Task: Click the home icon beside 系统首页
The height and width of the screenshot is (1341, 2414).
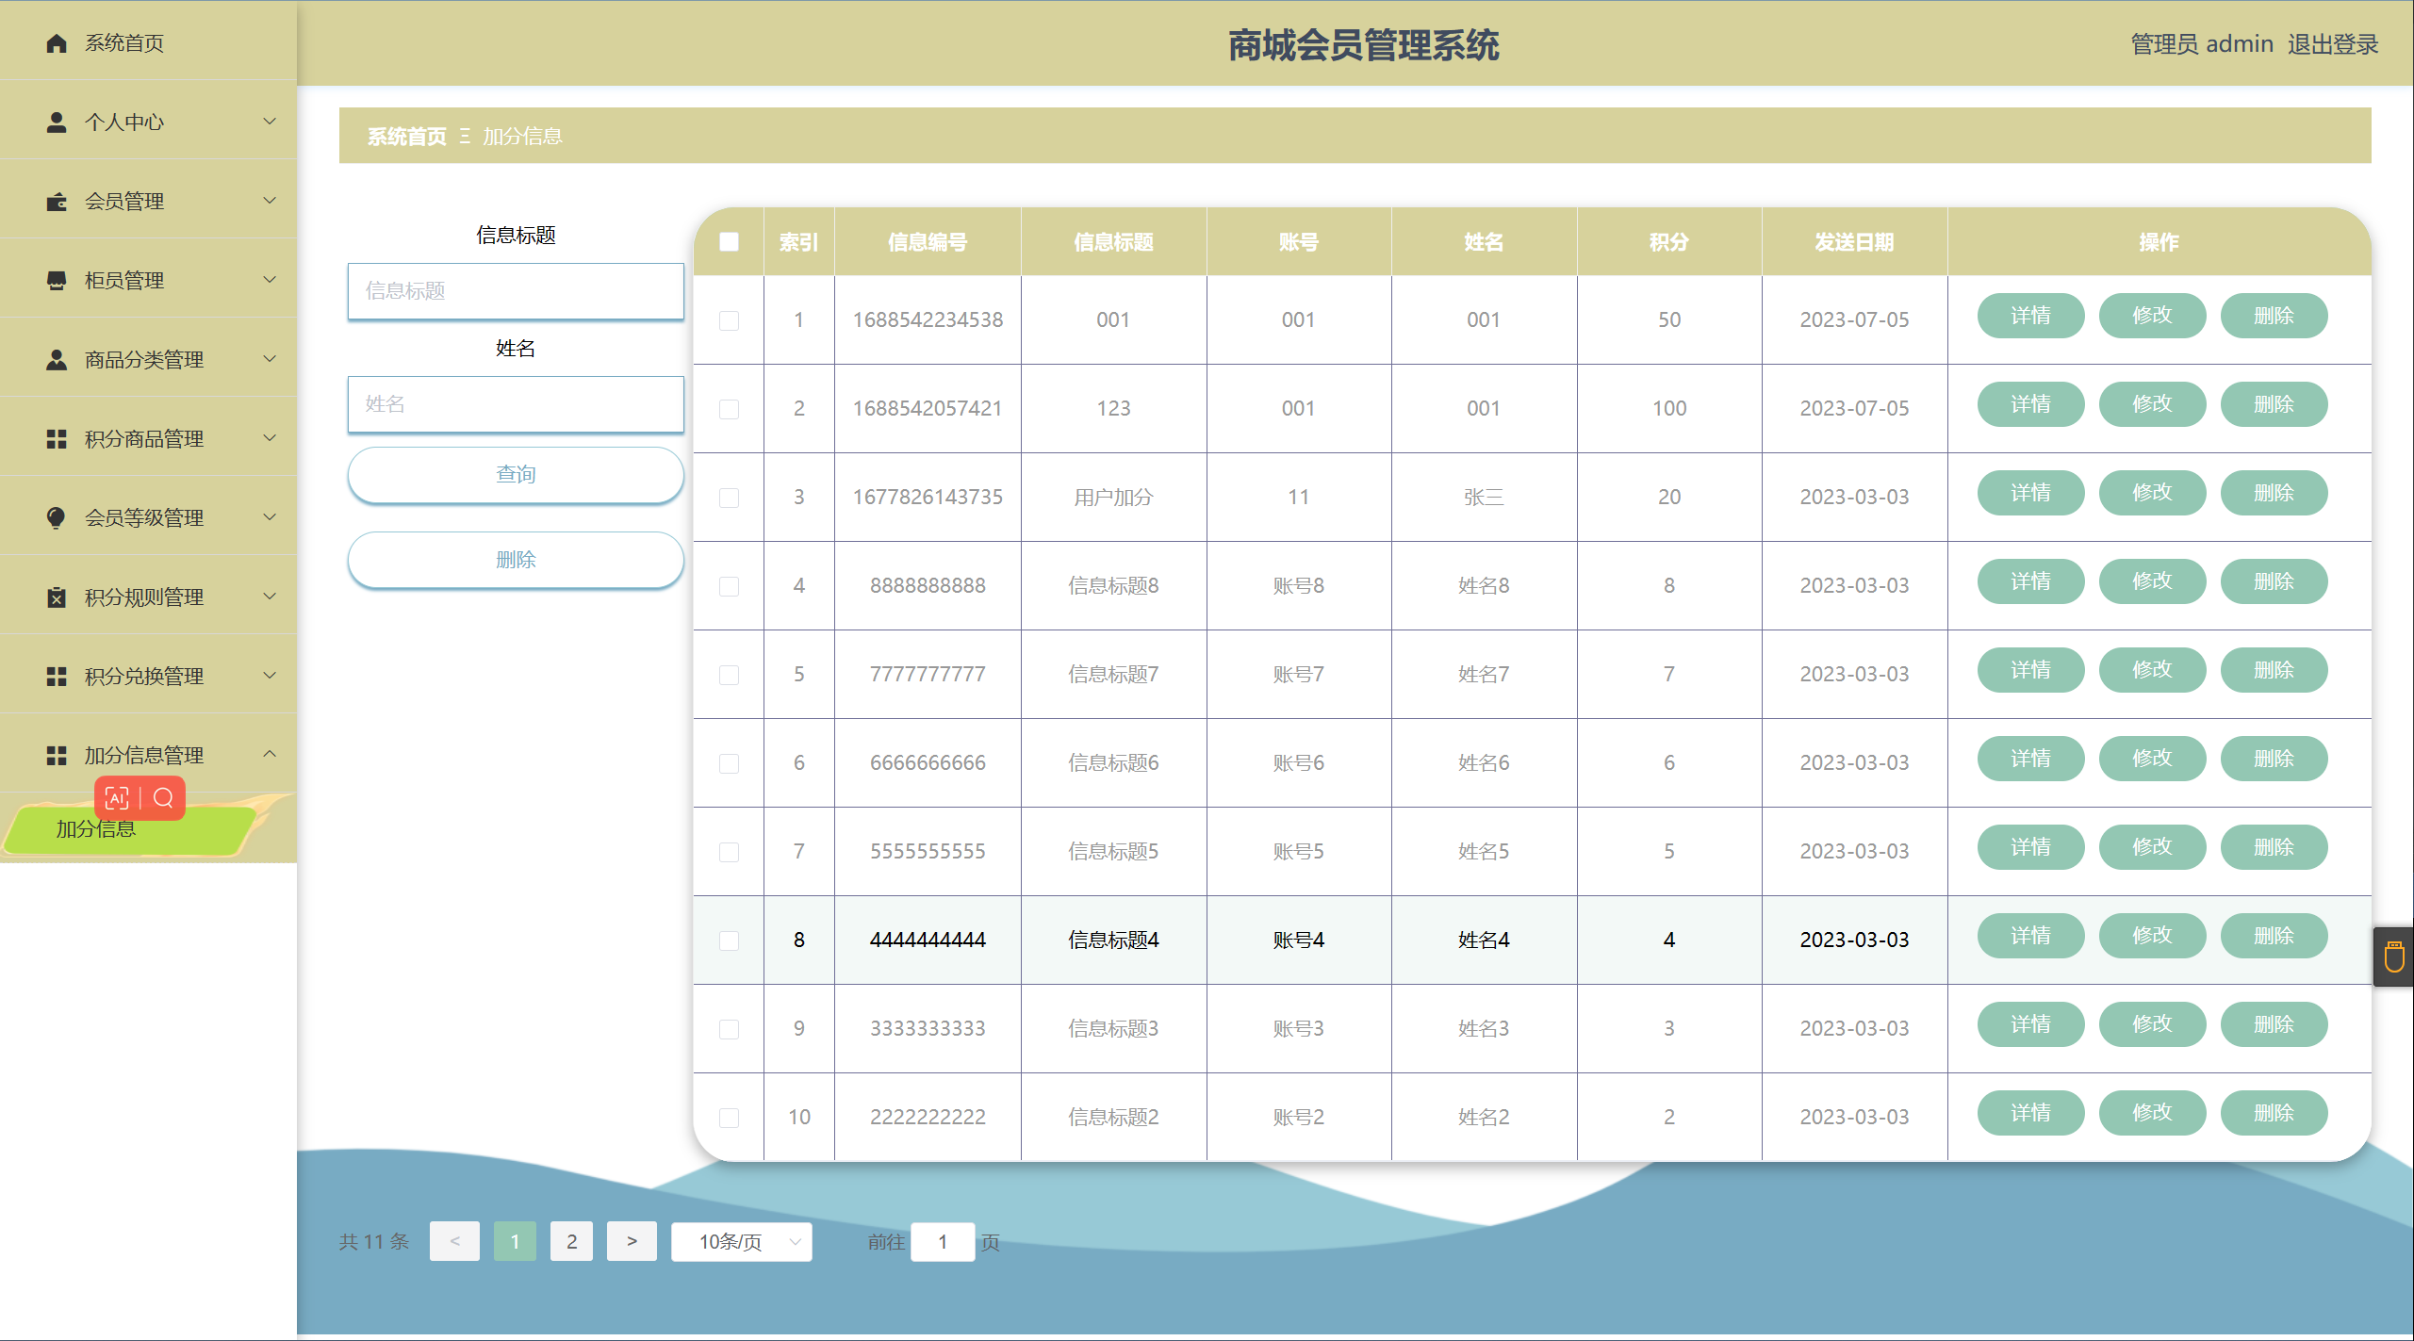Action: pyautogui.click(x=57, y=43)
